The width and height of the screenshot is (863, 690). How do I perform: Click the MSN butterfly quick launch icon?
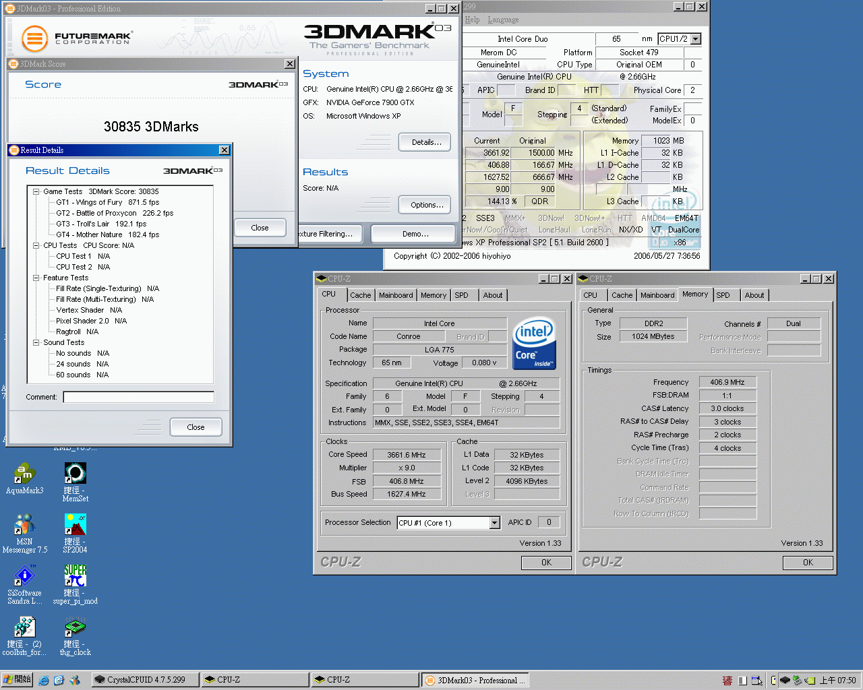tap(75, 681)
